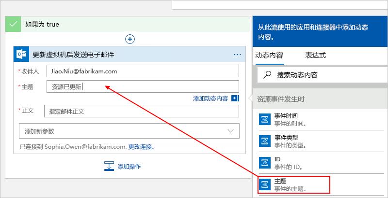Click the blue plus beside 添加动态内容
Image resolution: width=388 pixels, height=198 pixels.
tap(235, 99)
